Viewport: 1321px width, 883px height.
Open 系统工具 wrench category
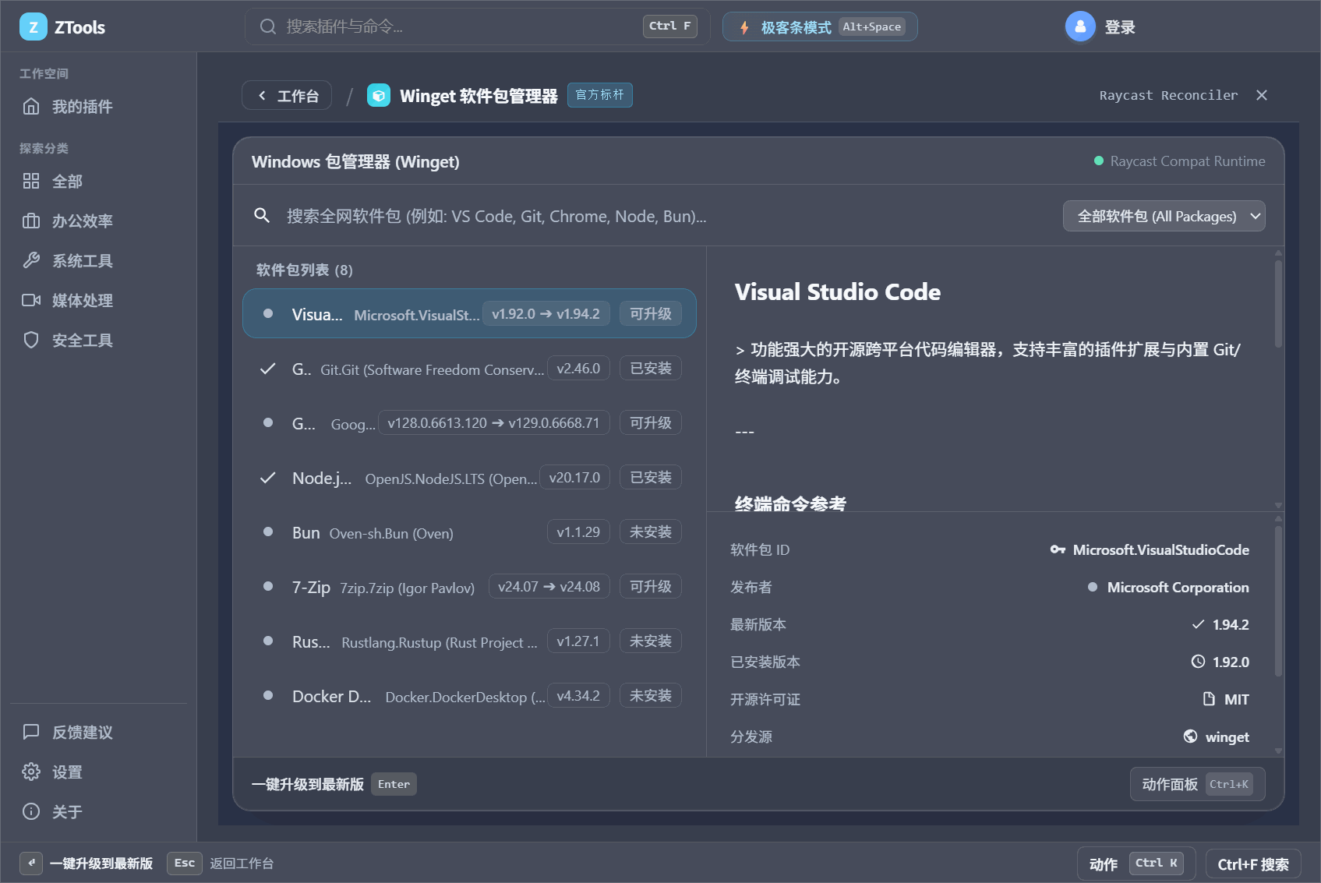[31, 261]
